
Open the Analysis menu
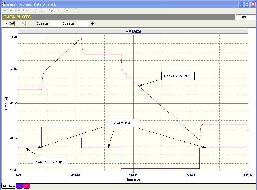point(15,10)
